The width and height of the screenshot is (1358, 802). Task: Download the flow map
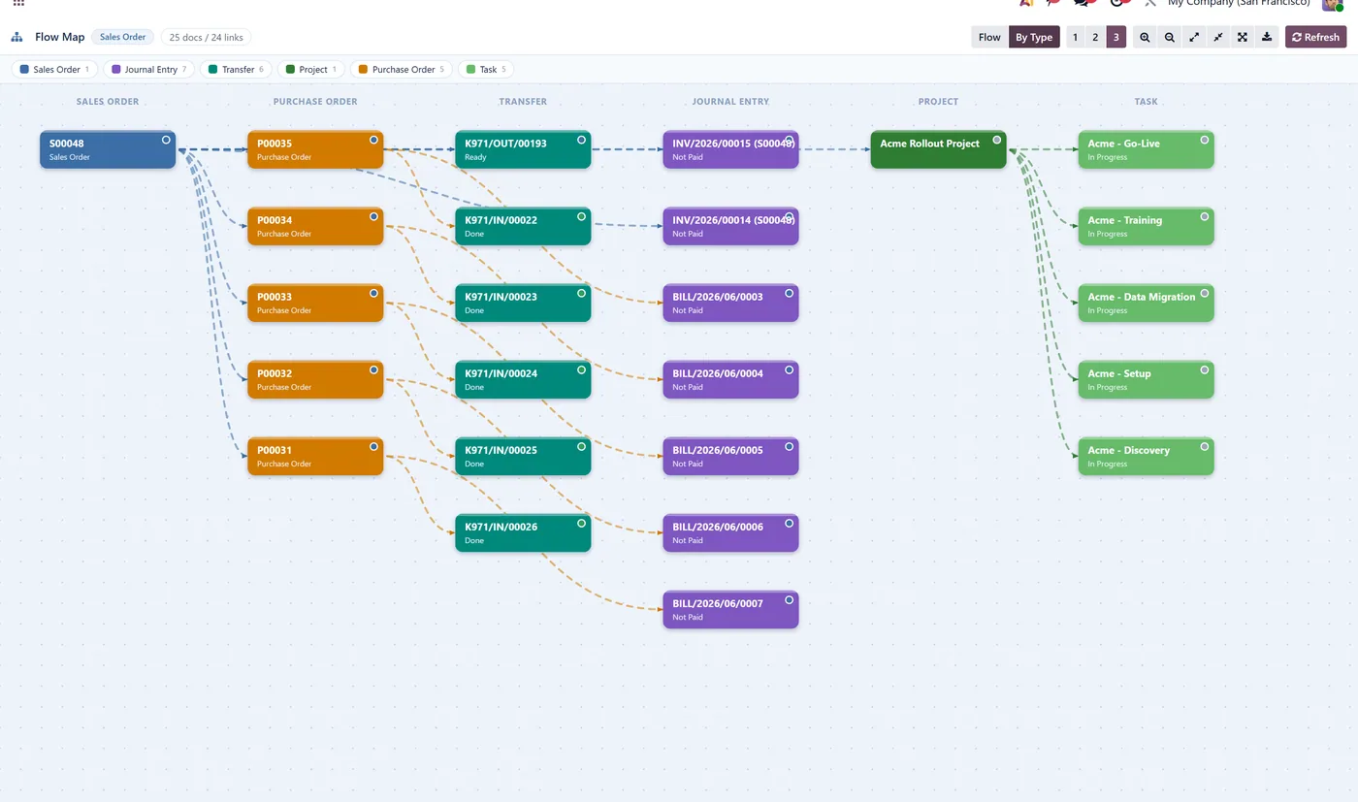(1266, 37)
